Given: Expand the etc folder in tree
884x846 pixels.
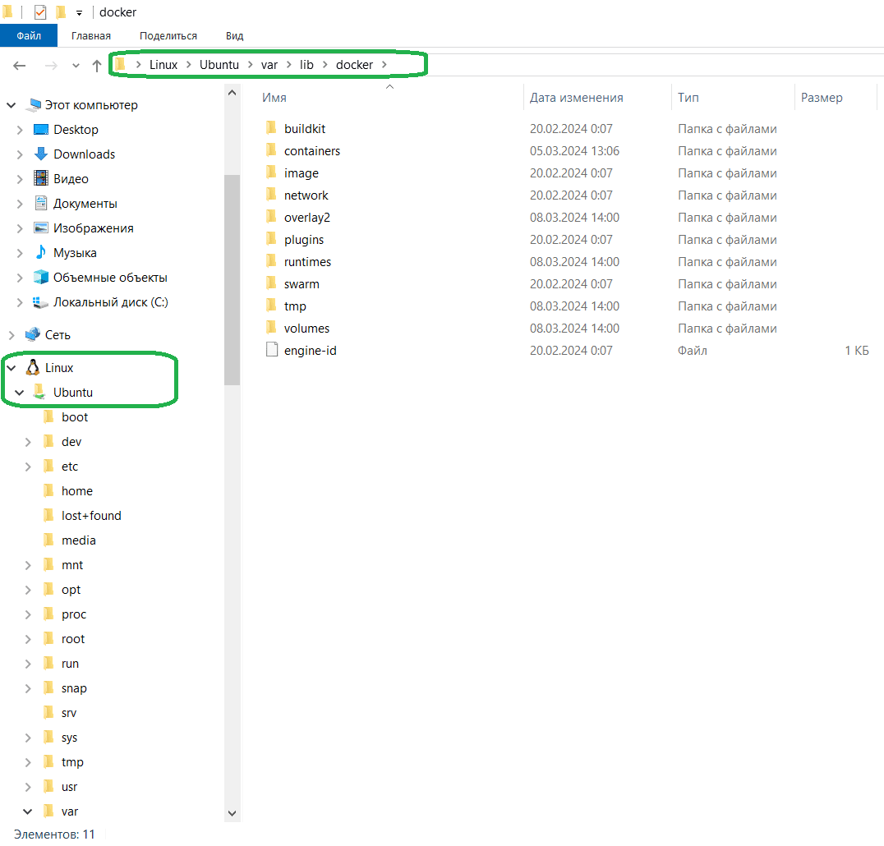Looking at the screenshot, I should 28,467.
